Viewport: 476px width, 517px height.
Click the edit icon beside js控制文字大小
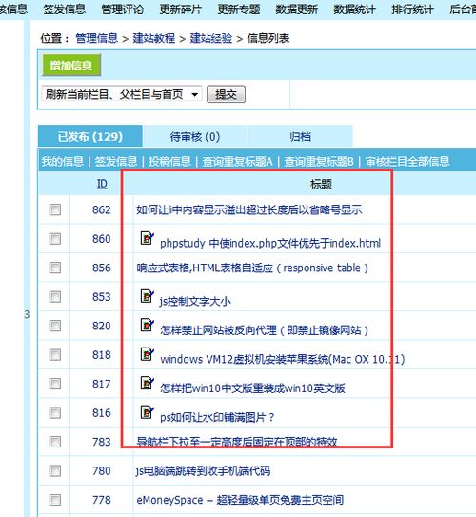pyautogui.click(x=147, y=296)
